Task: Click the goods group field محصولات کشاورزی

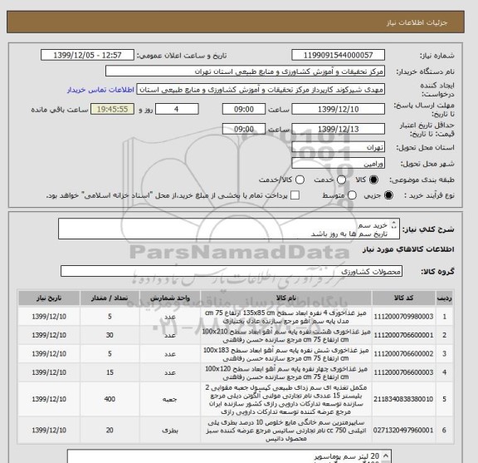Action: 232,271
